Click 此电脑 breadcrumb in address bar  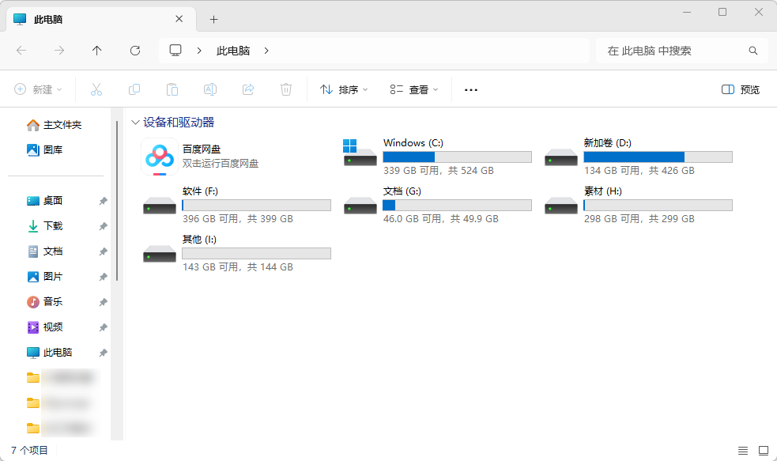(233, 51)
